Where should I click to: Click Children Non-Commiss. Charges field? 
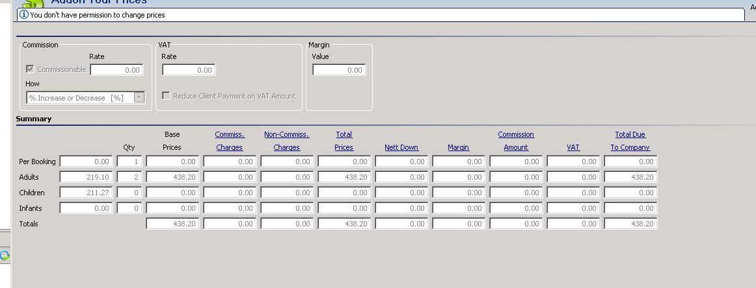[x=287, y=192]
